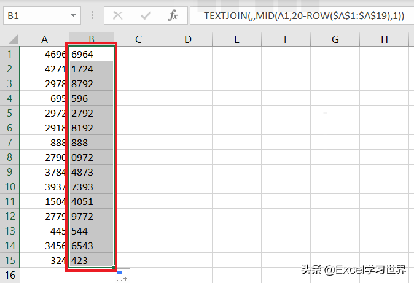Click cell A3 with value 2978
The image size is (414, 283).
click(x=44, y=83)
